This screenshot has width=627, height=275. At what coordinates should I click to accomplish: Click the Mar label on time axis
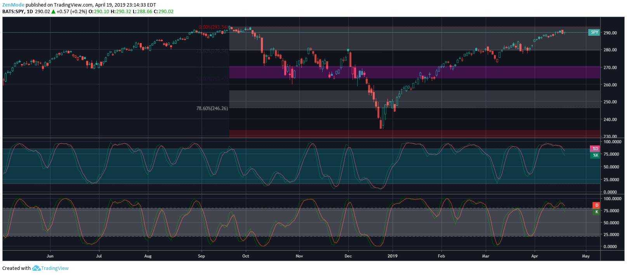486,256
